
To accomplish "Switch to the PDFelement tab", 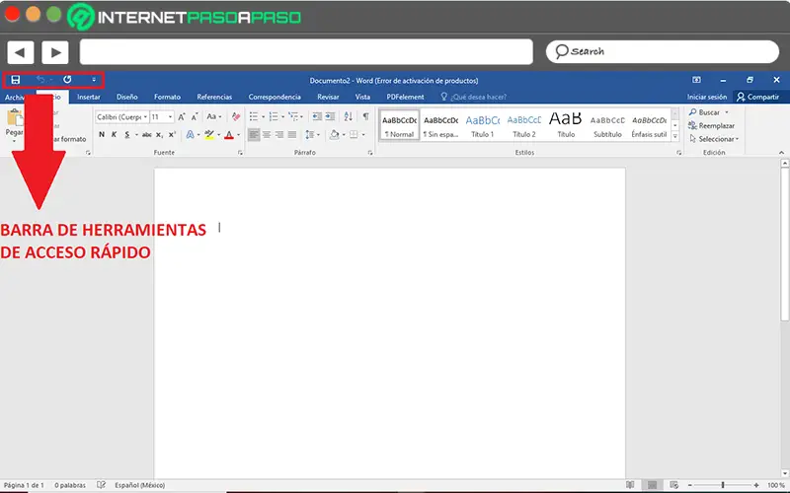I will (405, 97).
